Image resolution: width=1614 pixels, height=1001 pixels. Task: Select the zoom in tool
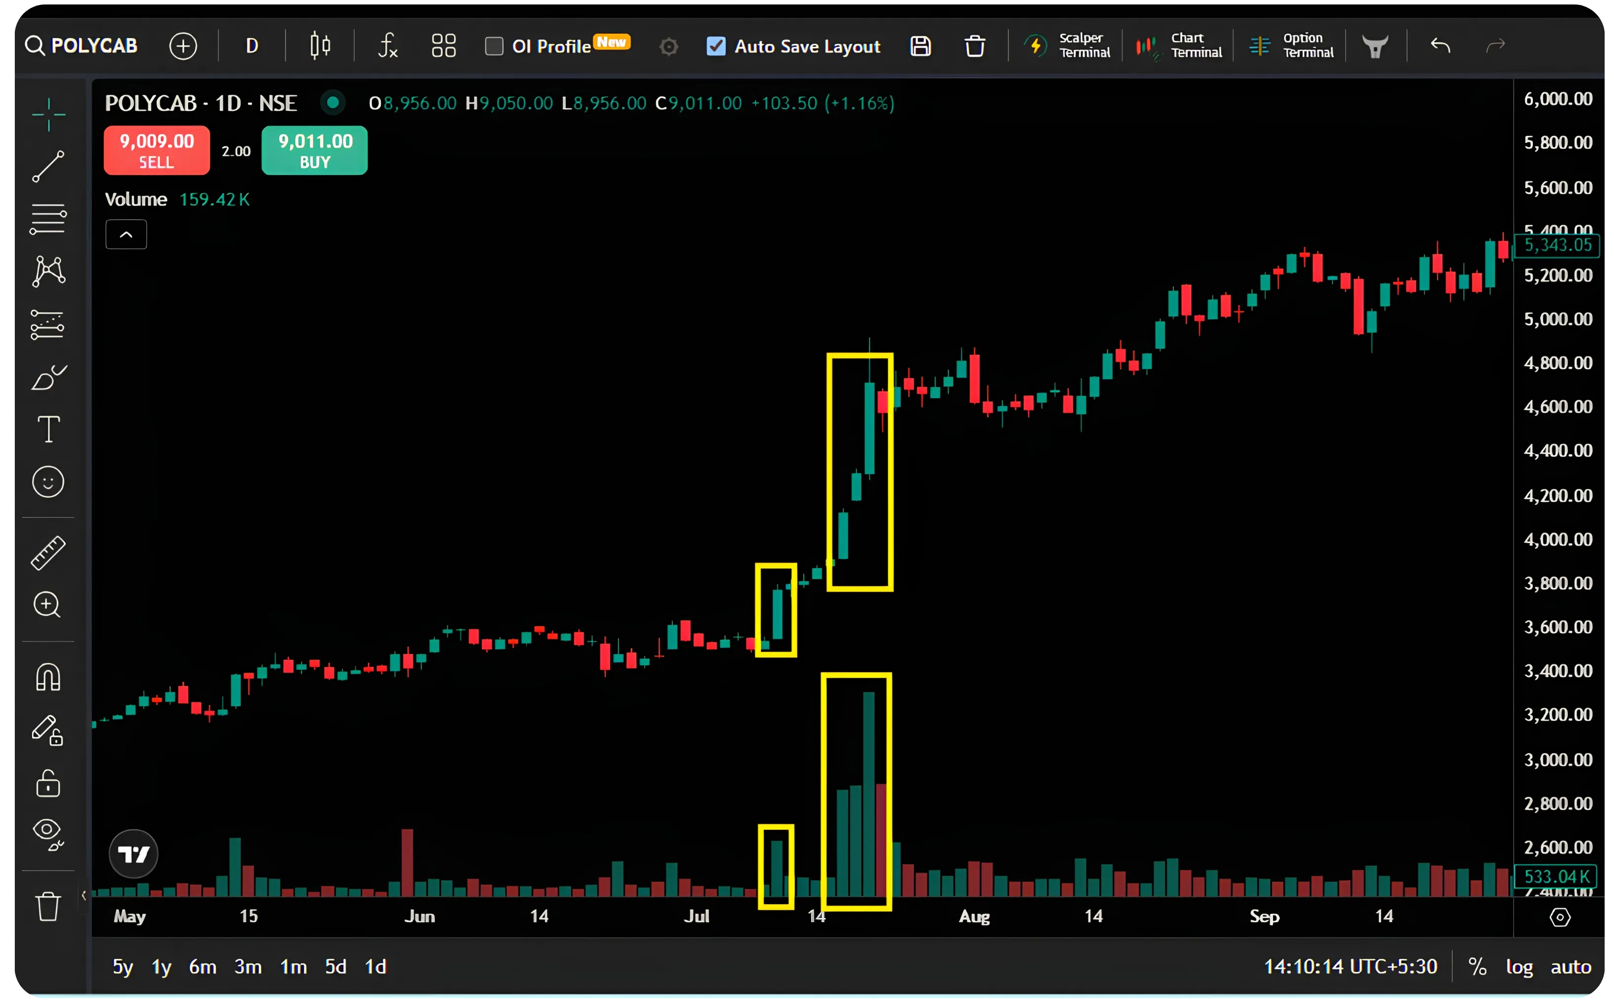pyautogui.click(x=47, y=604)
